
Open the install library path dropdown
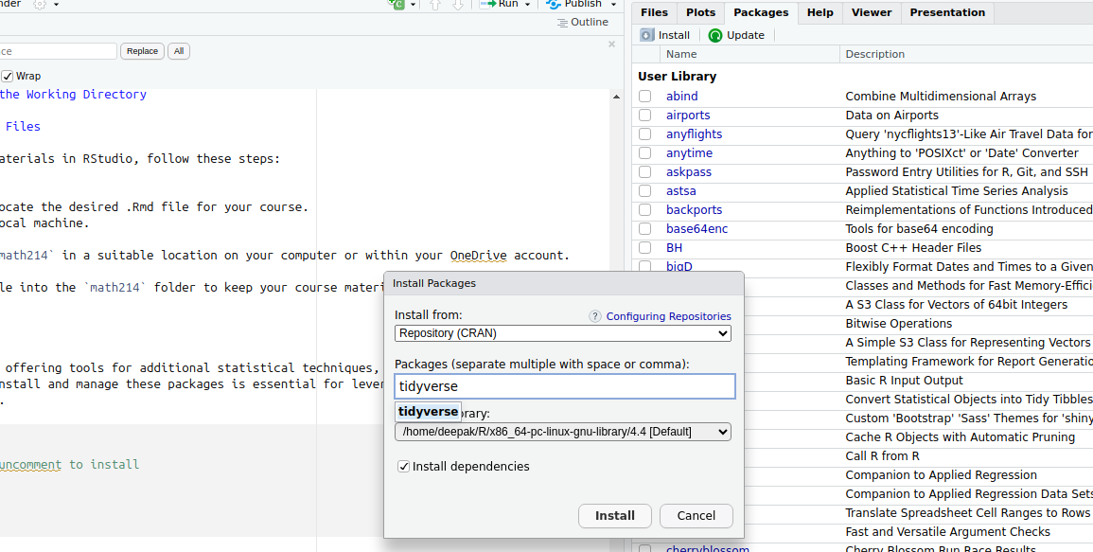point(563,432)
